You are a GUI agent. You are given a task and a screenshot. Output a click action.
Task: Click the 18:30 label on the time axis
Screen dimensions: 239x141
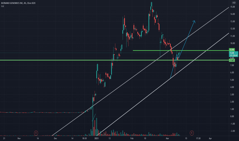click(x=84, y=138)
